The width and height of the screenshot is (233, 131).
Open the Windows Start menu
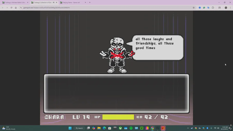tap(70, 128)
